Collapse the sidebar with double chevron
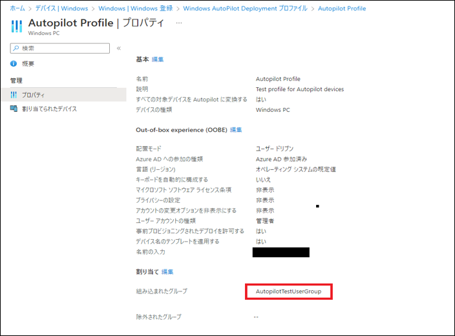Image resolution: width=455 pixels, height=336 pixels. pos(118,48)
